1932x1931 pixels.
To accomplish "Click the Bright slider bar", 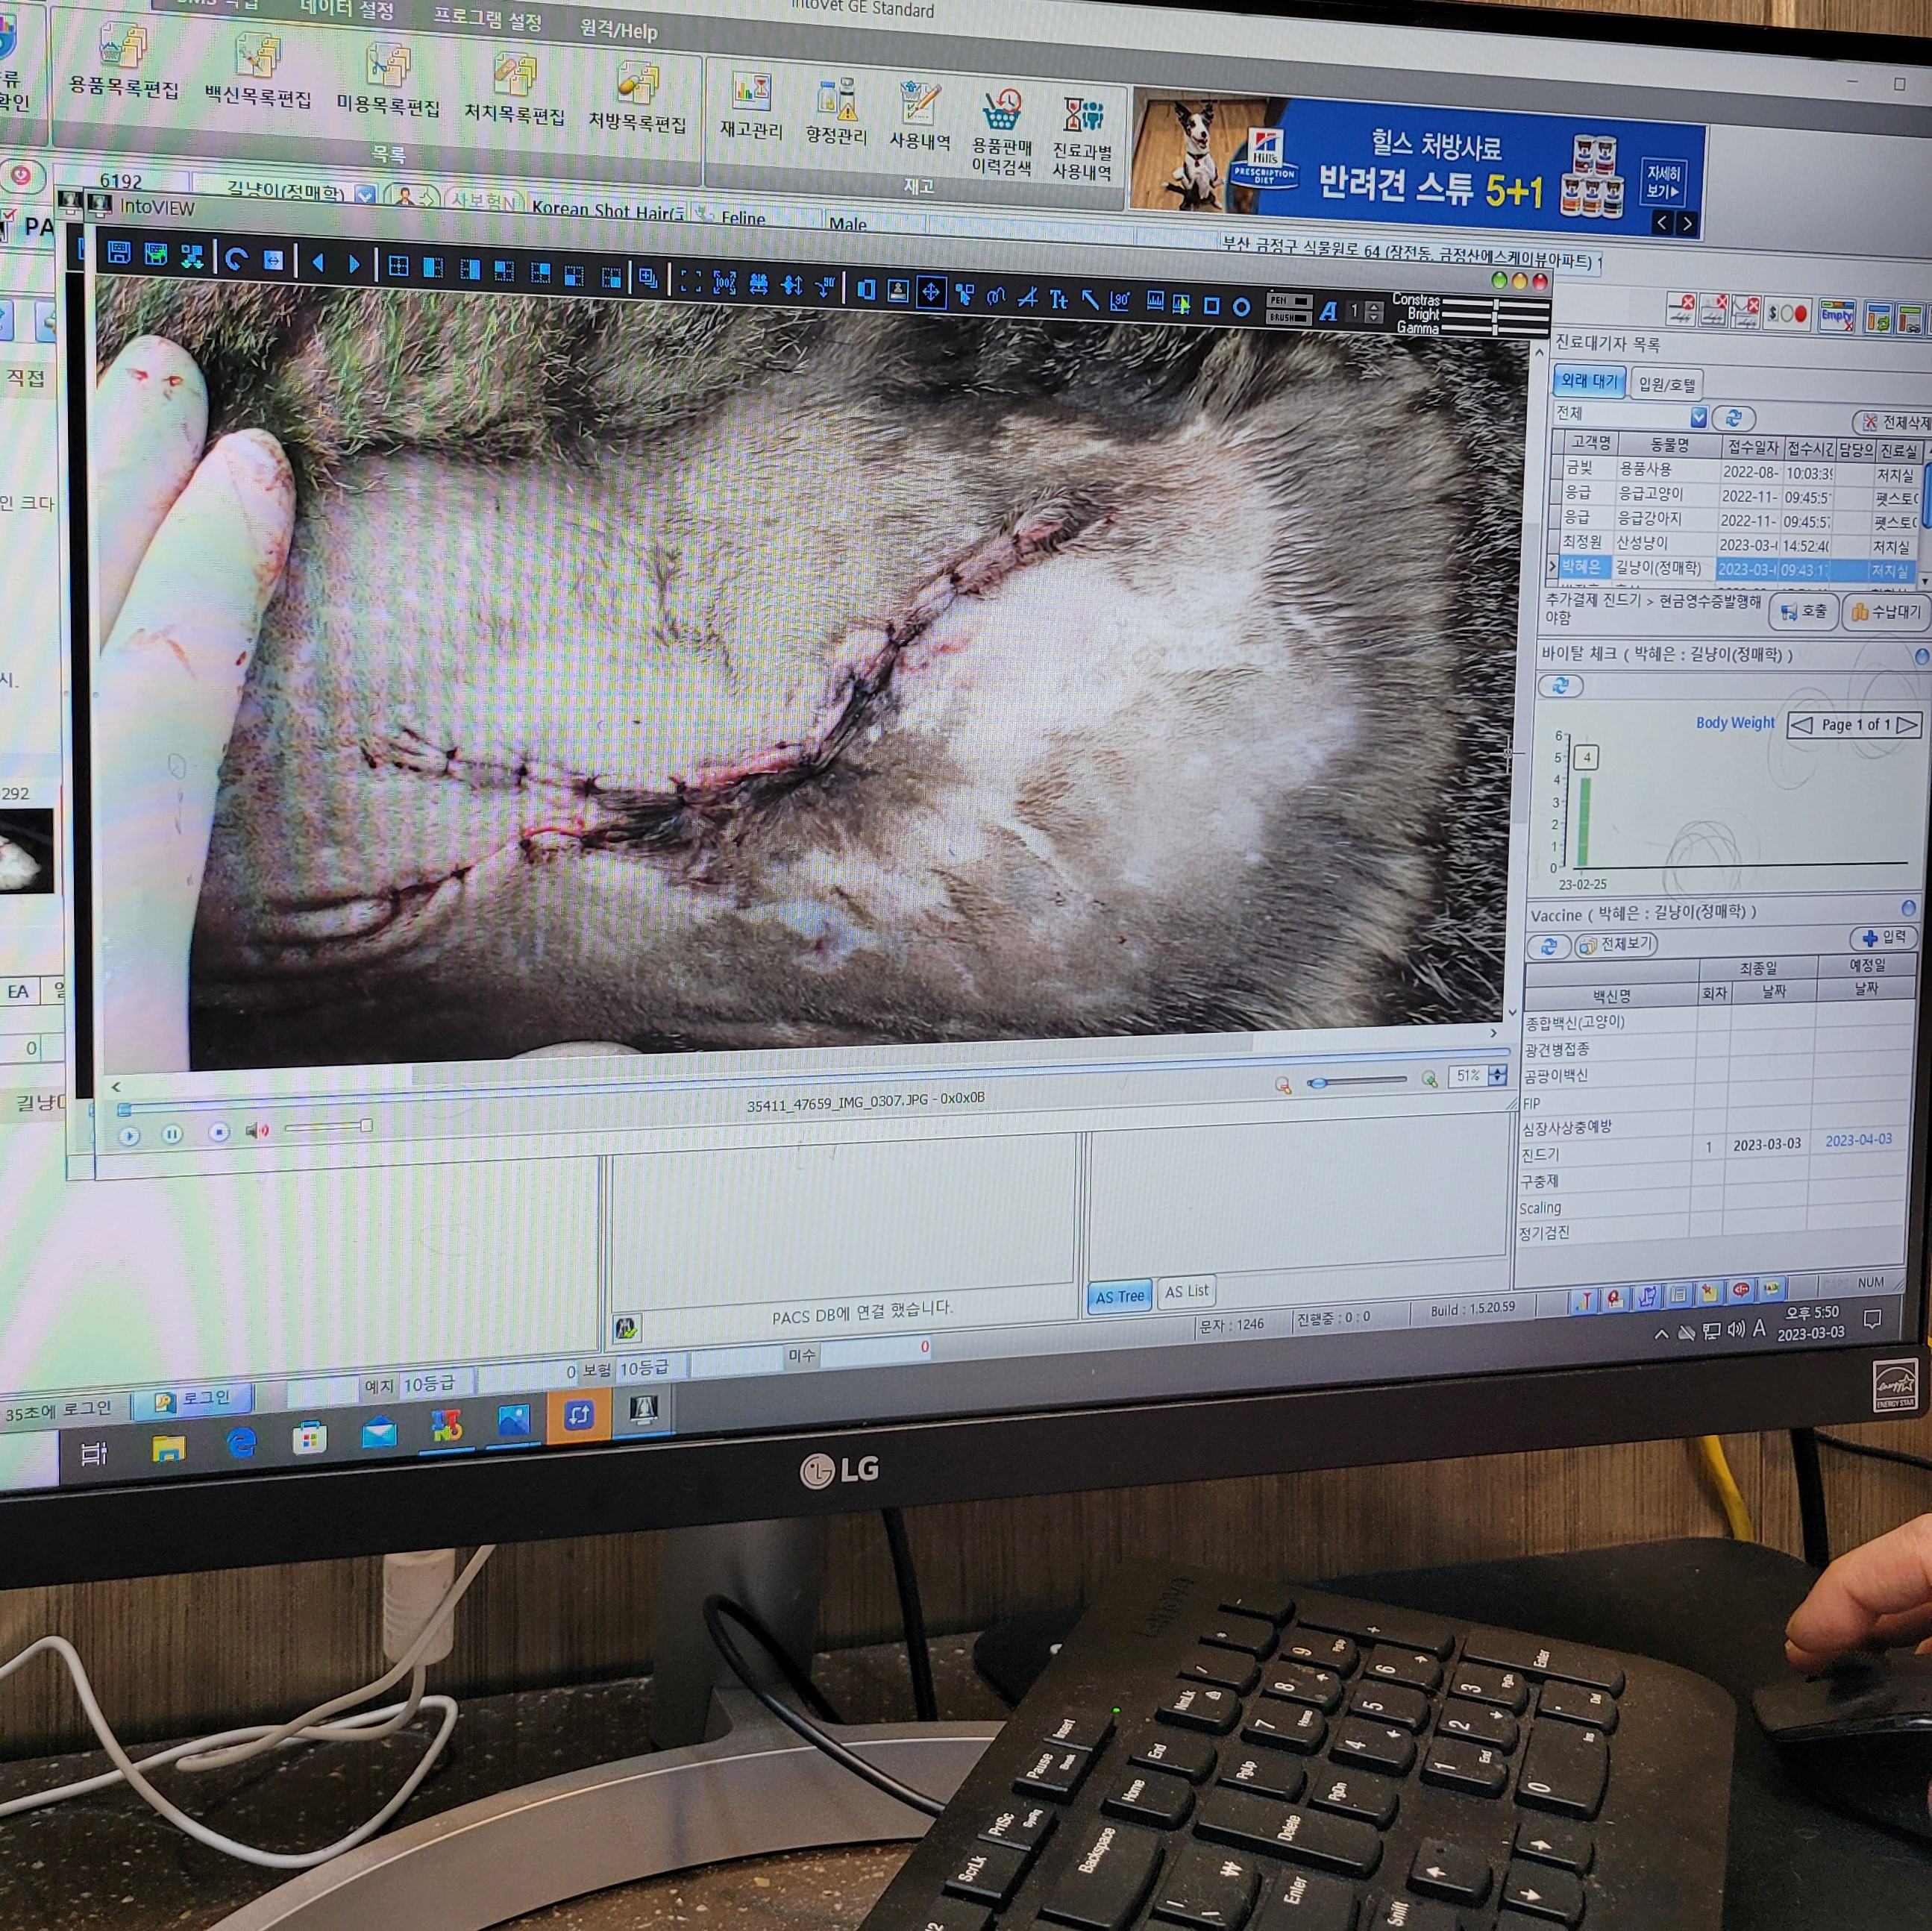I will tap(1496, 317).
